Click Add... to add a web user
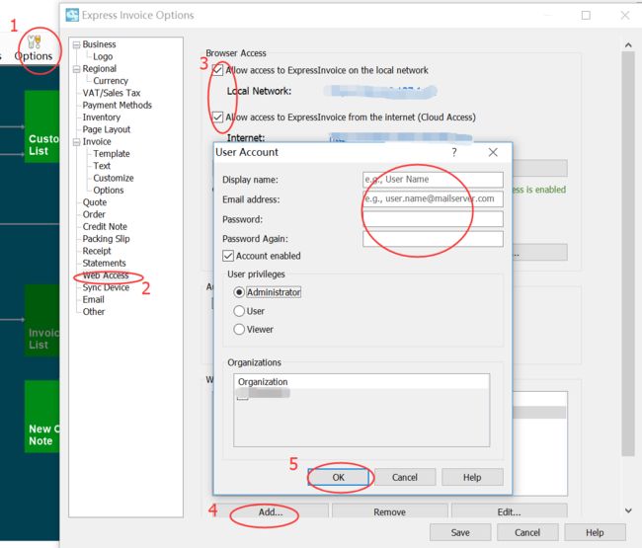 tap(271, 511)
